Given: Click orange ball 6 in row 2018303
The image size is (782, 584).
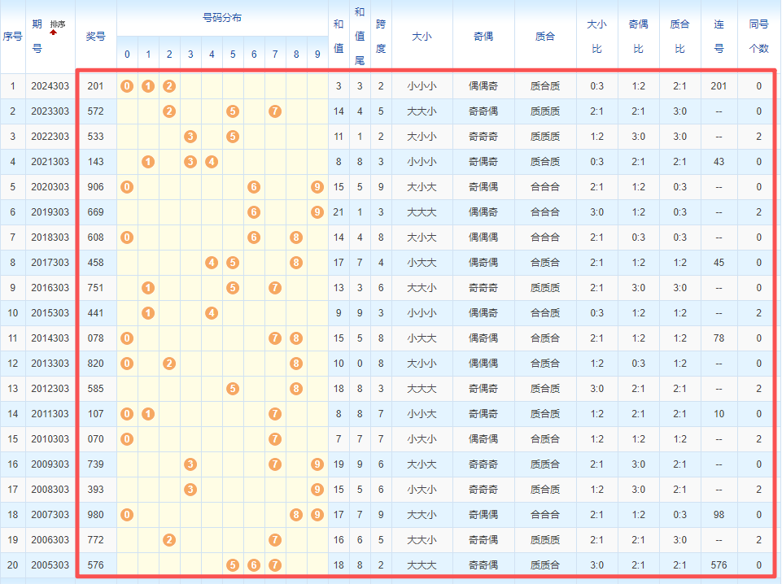Looking at the screenshot, I should coord(254,238).
